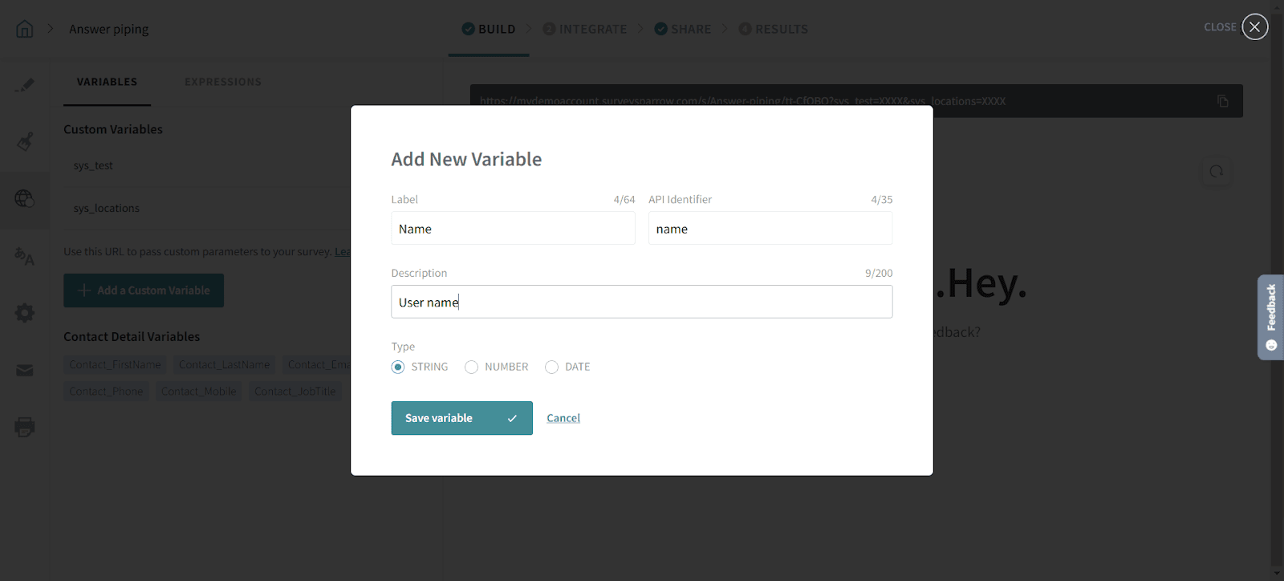Open the translation languages icon
The height and width of the screenshot is (581, 1284).
coord(25,257)
